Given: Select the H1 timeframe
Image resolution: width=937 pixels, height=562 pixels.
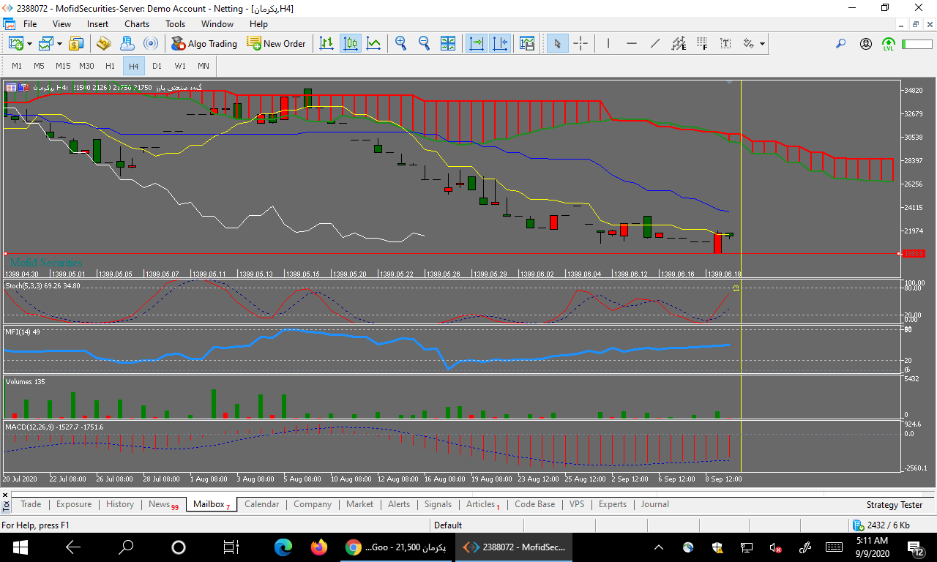Looking at the screenshot, I should (x=110, y=66).
